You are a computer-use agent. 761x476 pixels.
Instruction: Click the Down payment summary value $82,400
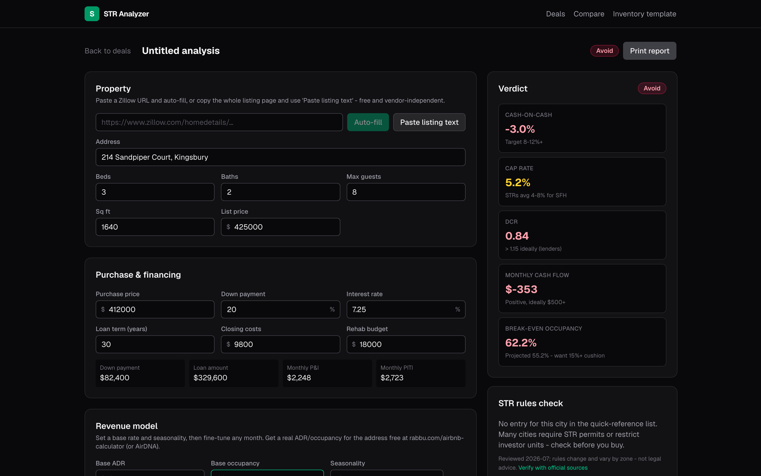[114, 377]
